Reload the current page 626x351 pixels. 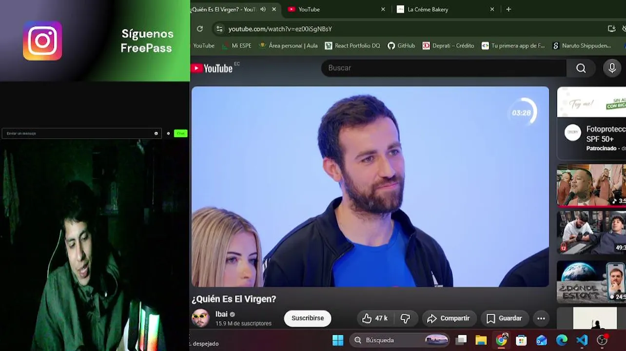click(200, 29)
